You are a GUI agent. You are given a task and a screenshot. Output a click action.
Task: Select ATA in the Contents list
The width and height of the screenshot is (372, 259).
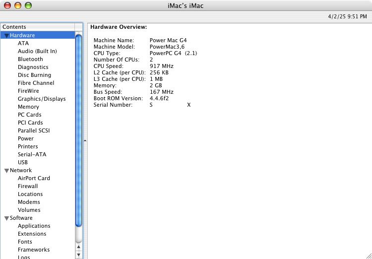[23, 43]
